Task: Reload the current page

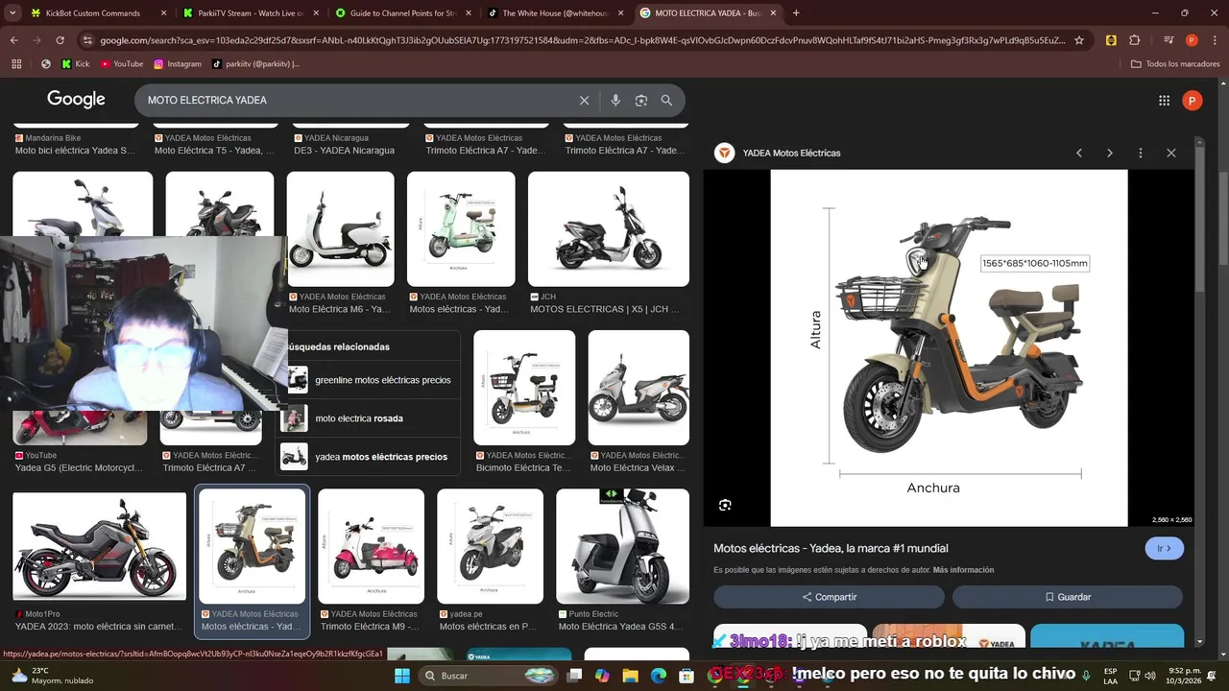Action: (60, 40)
